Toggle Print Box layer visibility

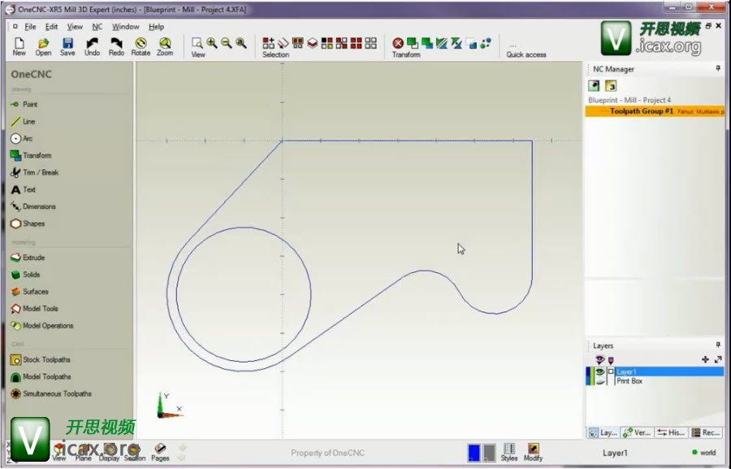599,380
